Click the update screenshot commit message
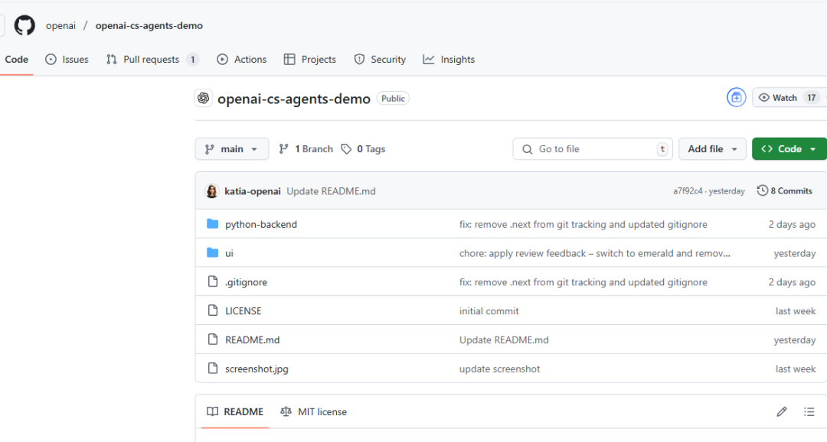Image resolution: width=827 pixels, height=442 pixels. tap(499, 369)
